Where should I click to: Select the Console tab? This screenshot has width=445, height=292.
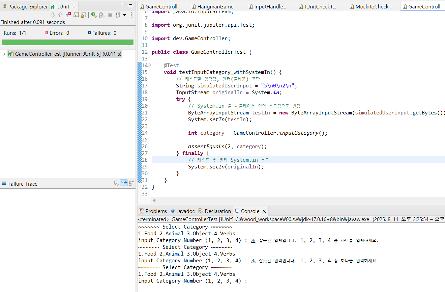[x=247, y=211]
